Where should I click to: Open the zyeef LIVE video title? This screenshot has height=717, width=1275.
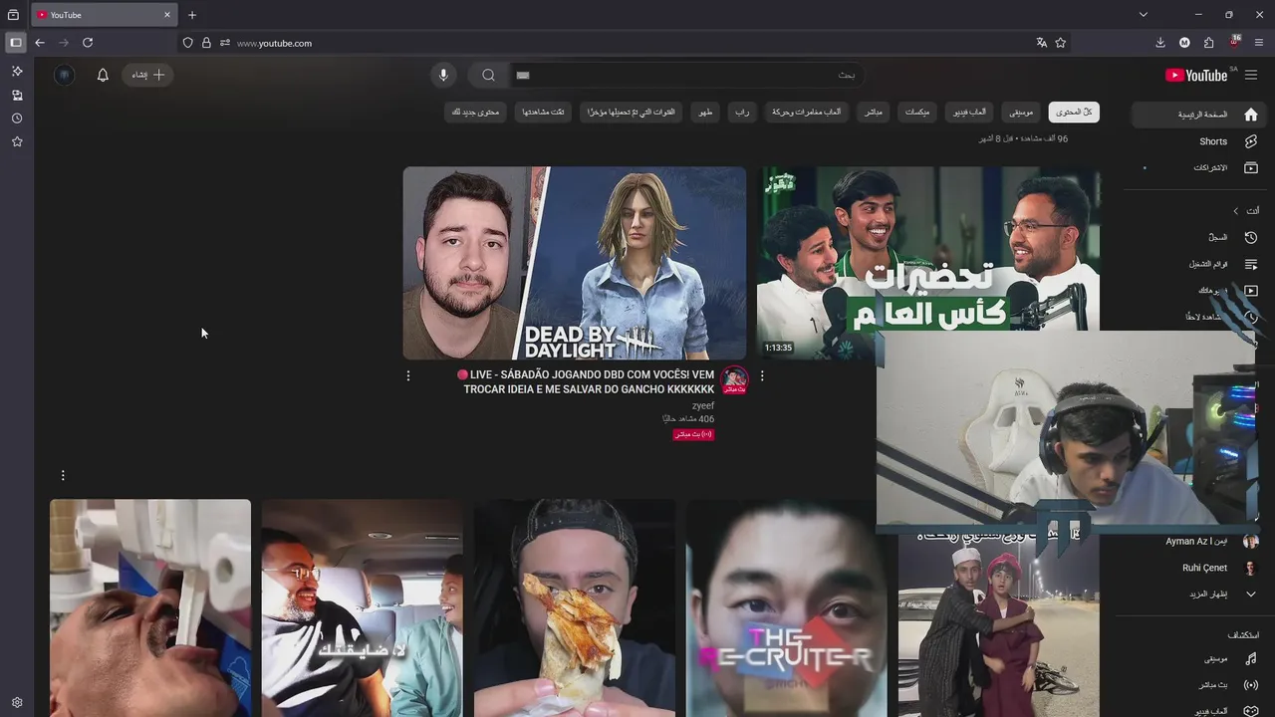[587, 382]
